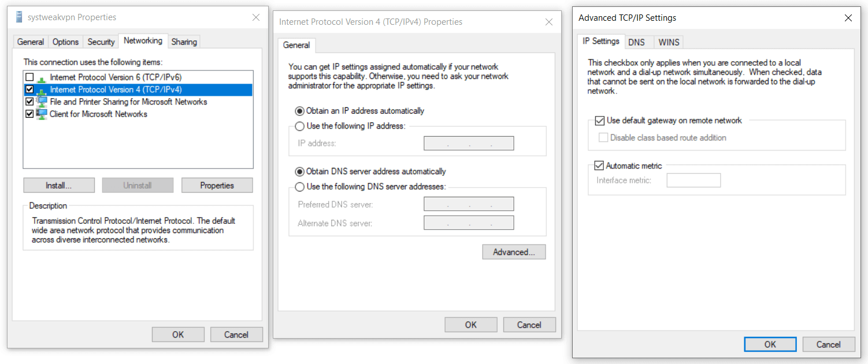Click the Client for Microsoft Networks icon
Viewport: 868px width, 364px height.
coord(41,114)
